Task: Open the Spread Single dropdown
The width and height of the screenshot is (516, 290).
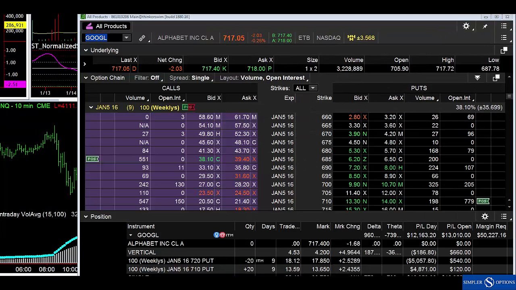Action: tap(191, 78)
